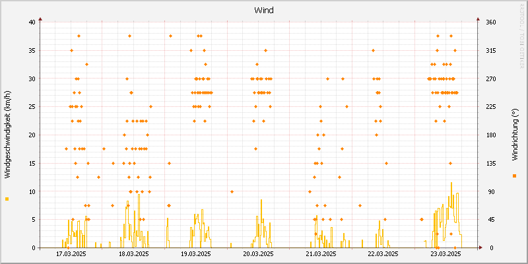Select the 19.03.2025 date label
The width and height of the screenshot is (528, 264).
(195, 254)
